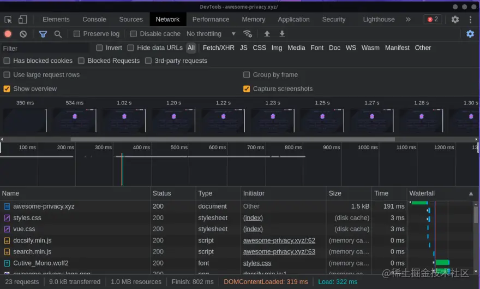The width and height of the screenshot is (480, 289).
Task: Select the 534 ms screenshot thumbnail
Action: click(75, 120)
